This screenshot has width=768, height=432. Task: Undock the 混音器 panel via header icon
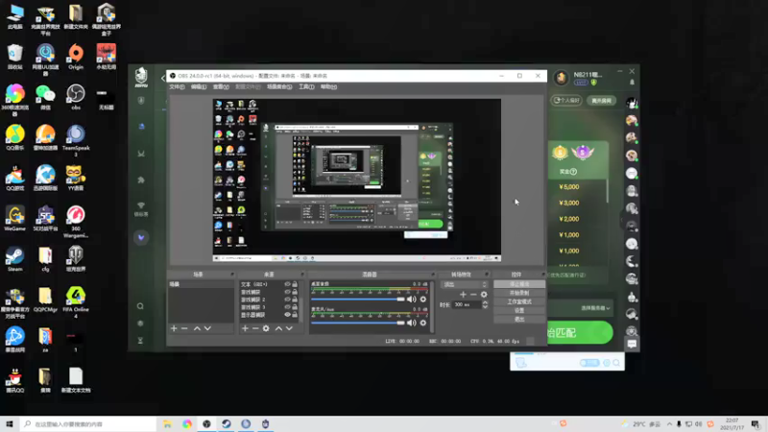point(433,275)
